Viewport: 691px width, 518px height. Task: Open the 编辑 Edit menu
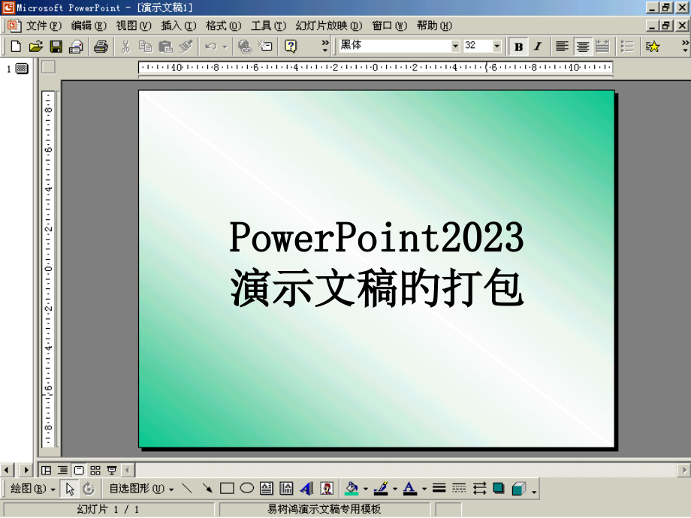coord(89,26)
